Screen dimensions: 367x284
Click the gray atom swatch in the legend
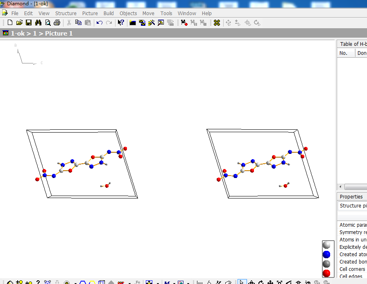pyautogui.click(x=326, y=264)
